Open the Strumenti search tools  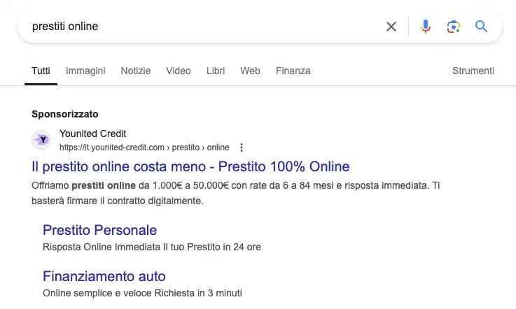[473, 71]
